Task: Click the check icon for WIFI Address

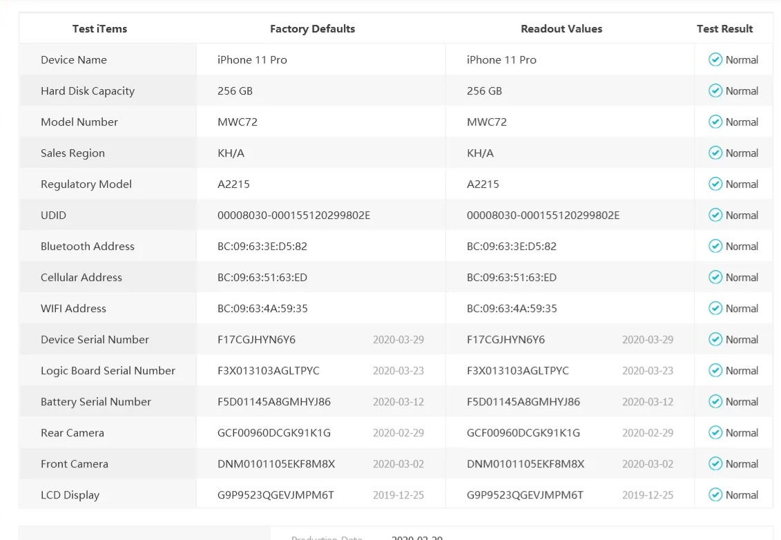Action: [x=715, y=309]
